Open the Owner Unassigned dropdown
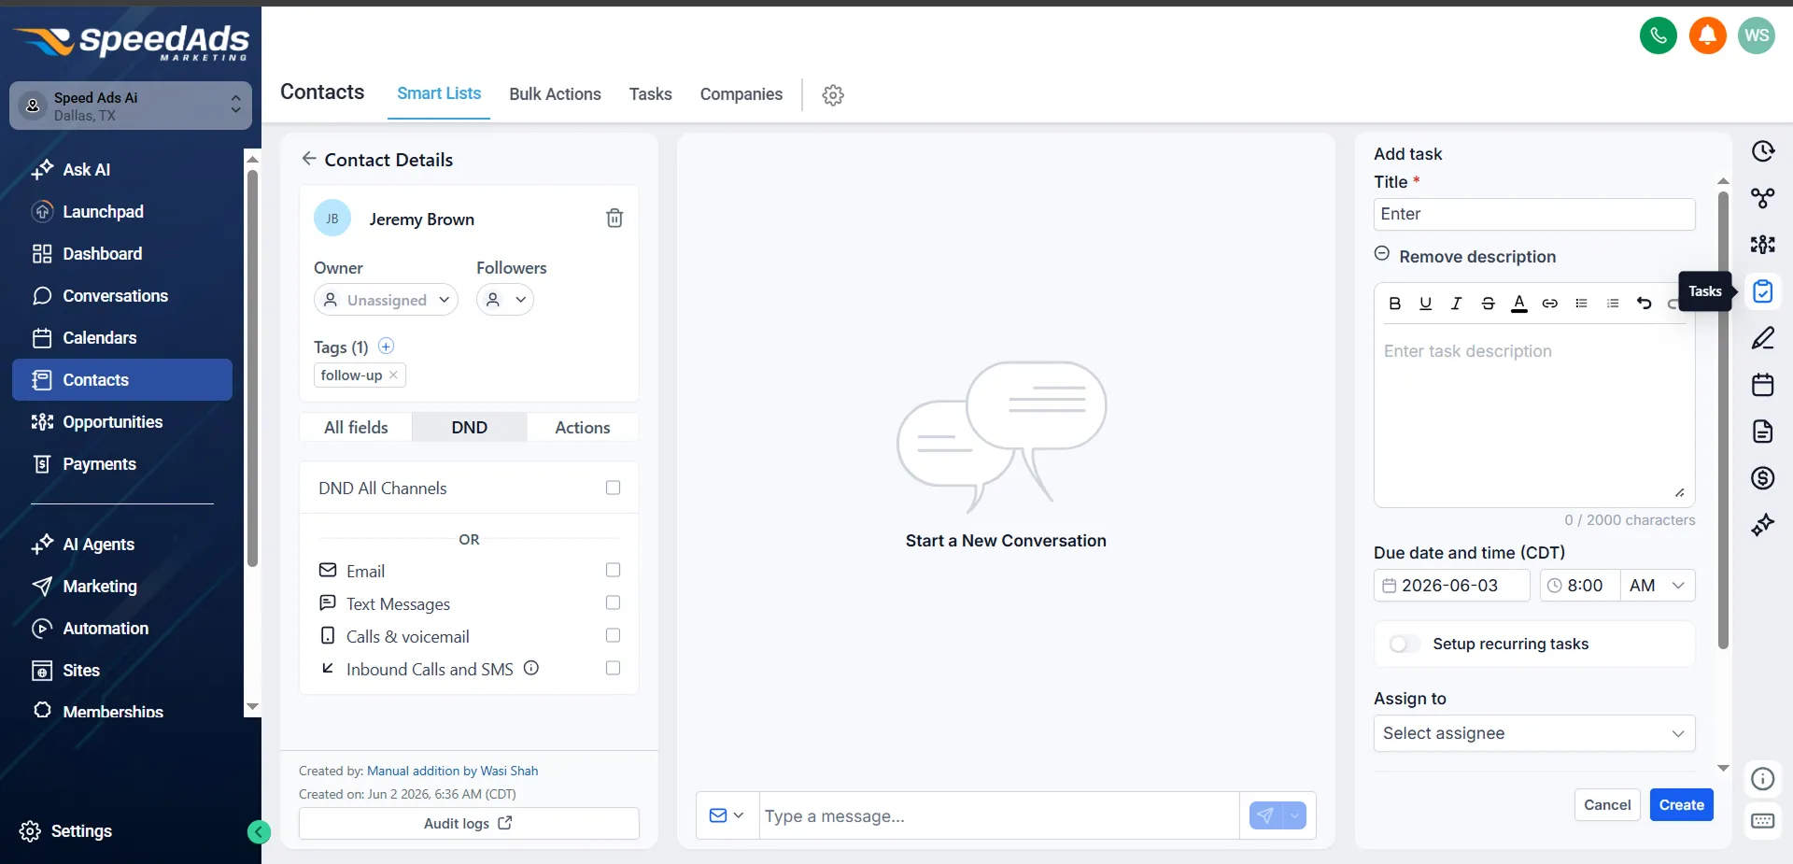Viewport: 1793px width, 864px height. tap(386, 300)
